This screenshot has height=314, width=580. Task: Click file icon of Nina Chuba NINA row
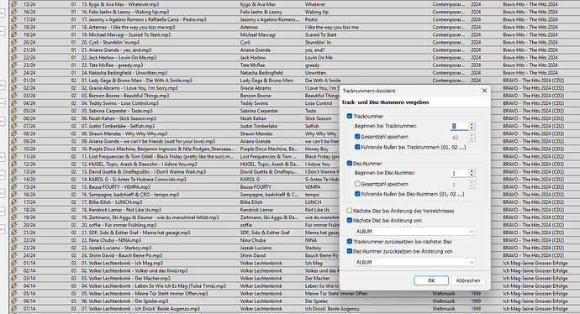tap(14, 240)
